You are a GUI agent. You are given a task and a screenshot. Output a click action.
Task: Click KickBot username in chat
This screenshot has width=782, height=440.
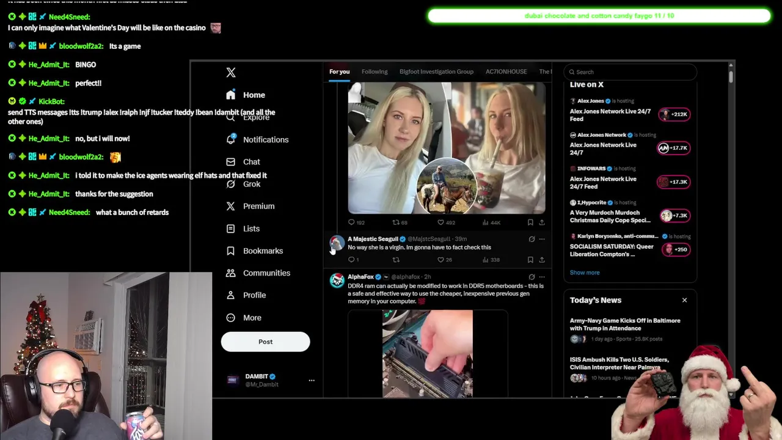[x=51, y=101]
